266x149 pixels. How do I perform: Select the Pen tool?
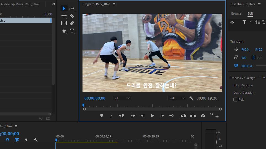[72, 23]
